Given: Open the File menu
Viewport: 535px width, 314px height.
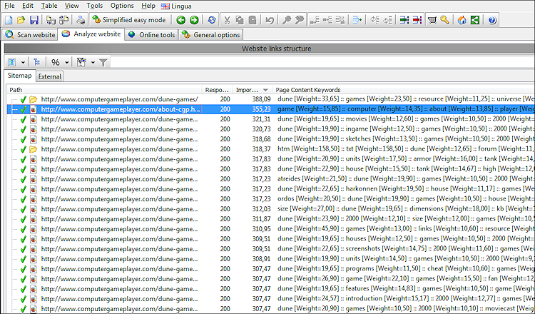Looking at the screenshot, I should pos(9,6).
